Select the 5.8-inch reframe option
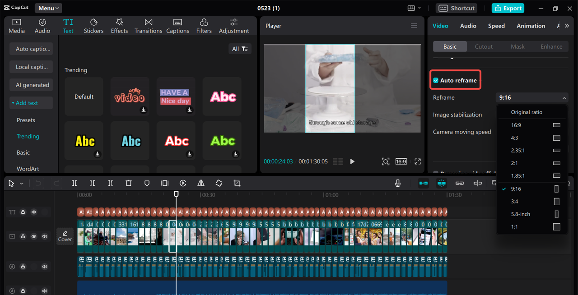Screen dimensions: 578x295 coord(532,214)
